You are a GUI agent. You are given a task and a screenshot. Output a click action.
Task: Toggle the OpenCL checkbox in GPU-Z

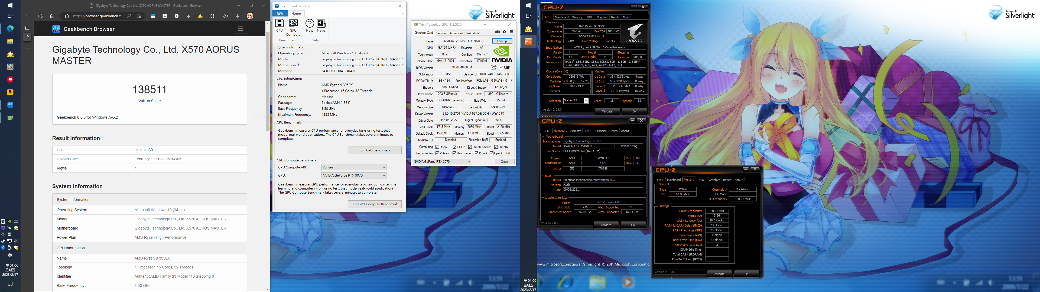coord(438,147)
